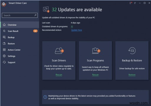Maximize the Smart Driver Care window
Viewport: 151px width, 106px height.
pyautogui.click(x=145, y=3)
